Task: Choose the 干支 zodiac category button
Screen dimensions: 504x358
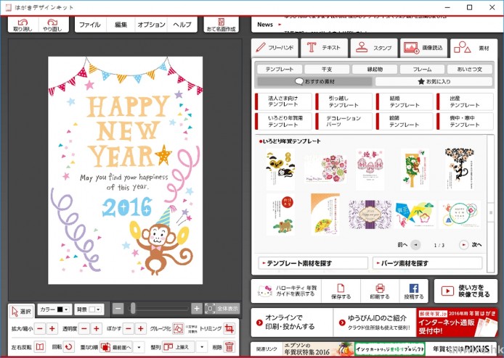Action: coord(327,69)
